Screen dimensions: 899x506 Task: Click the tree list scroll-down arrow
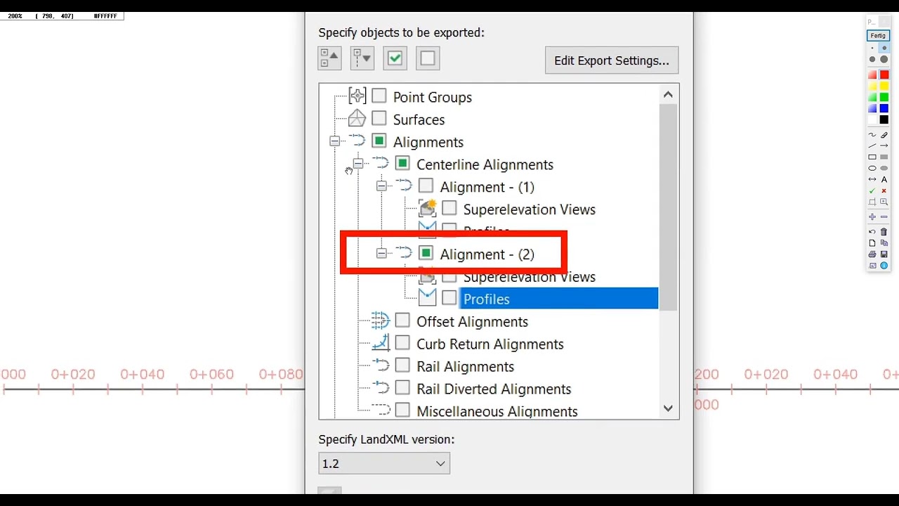coord(668,408)
